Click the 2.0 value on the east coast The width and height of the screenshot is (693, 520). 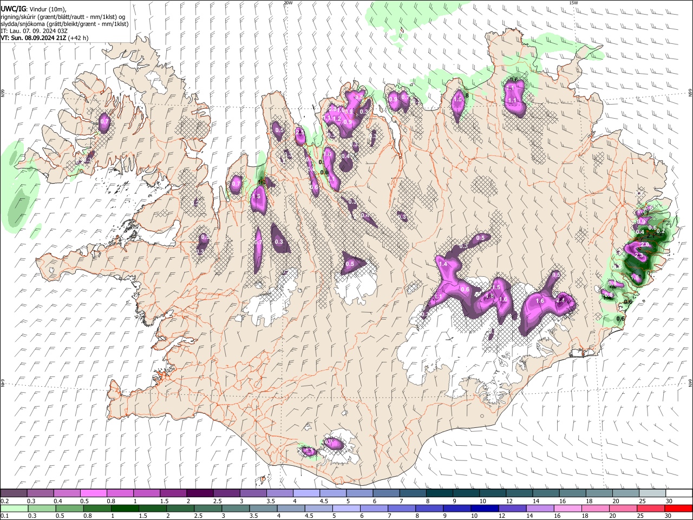point(644,245)
